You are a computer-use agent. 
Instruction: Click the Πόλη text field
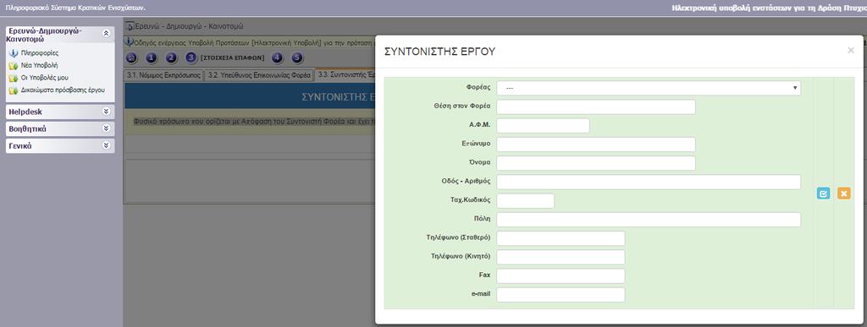[649, 220]
